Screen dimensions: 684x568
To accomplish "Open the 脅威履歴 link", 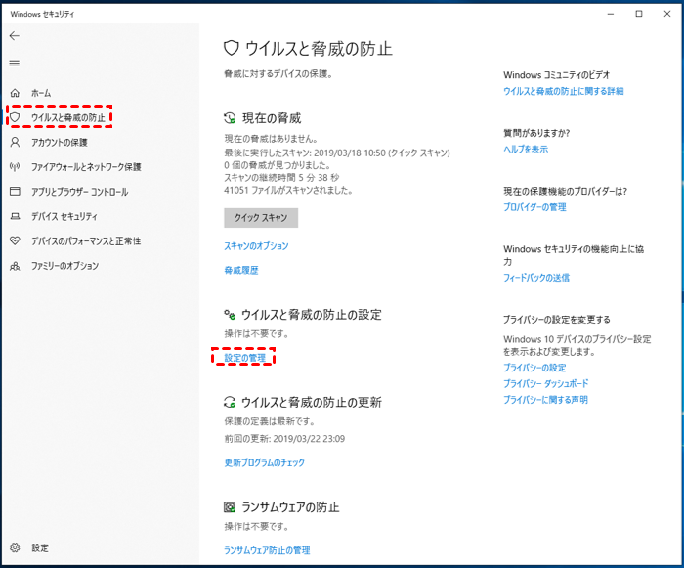I will coord(240,270).
